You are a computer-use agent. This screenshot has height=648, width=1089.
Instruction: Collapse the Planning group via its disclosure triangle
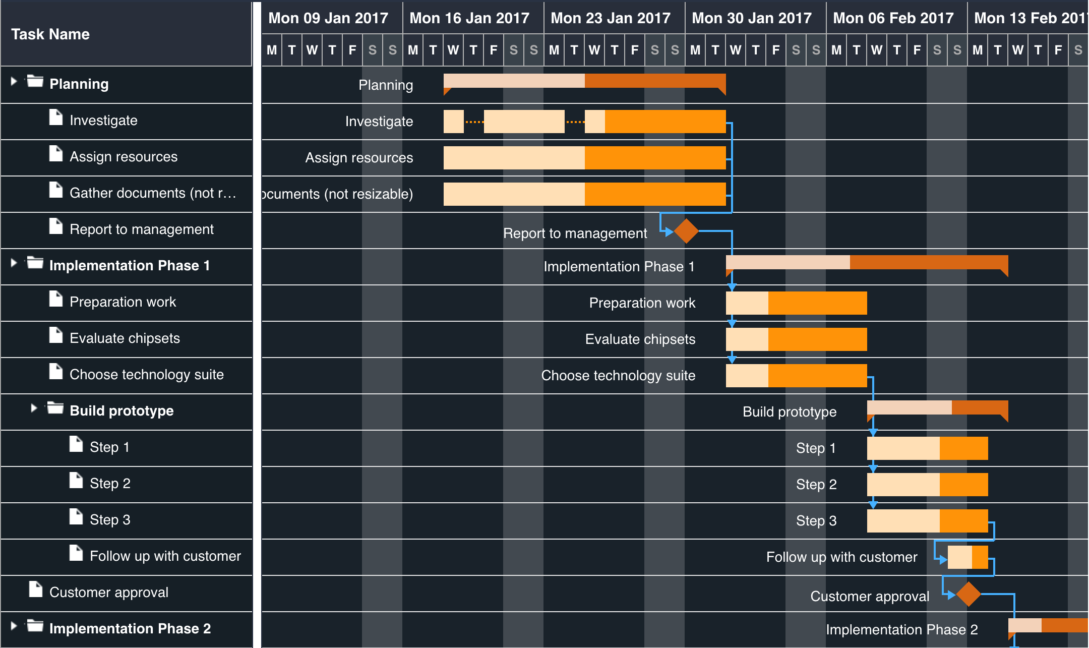[x=14, y=82]
